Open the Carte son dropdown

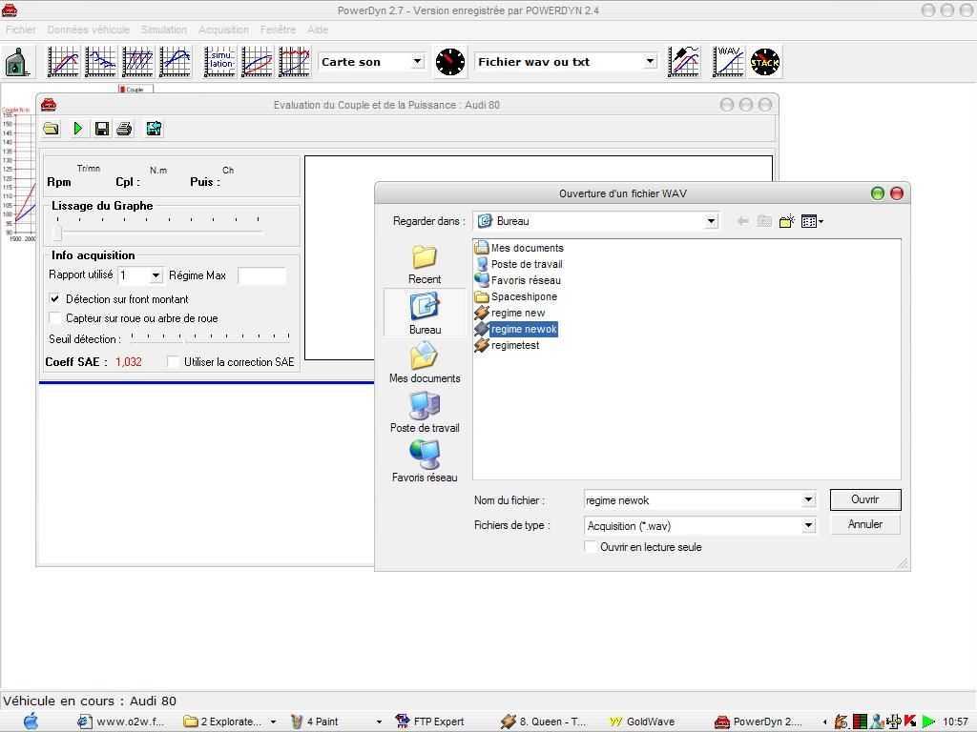click(x=418, y=61)
